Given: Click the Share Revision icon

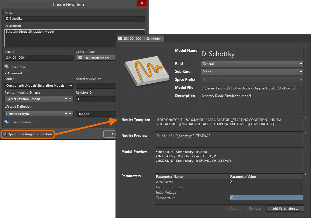Looking at the screenshot, I should tap(6, 122).
